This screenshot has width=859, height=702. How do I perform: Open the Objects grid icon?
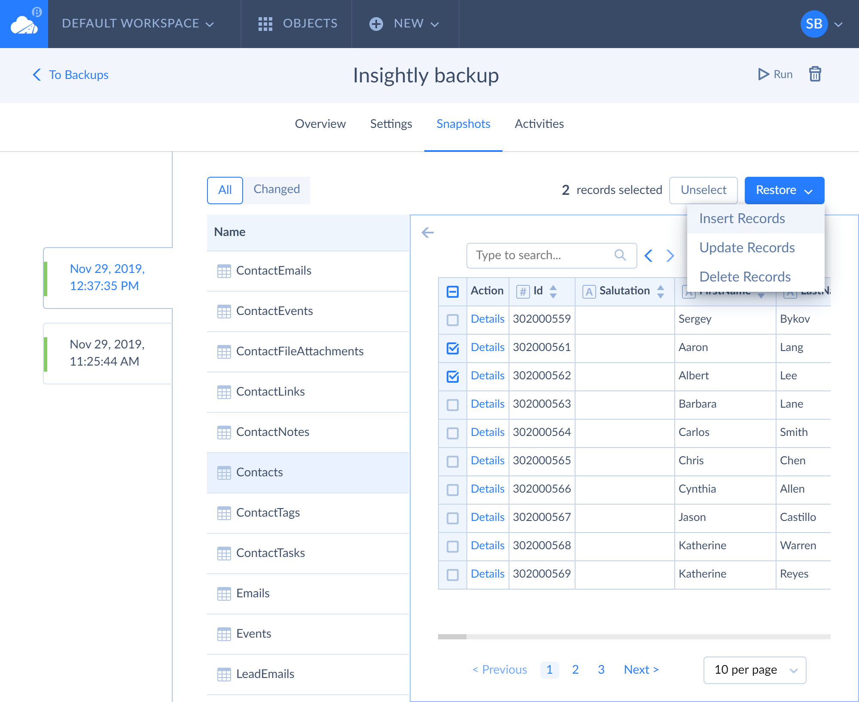click(x=265, y=24)
